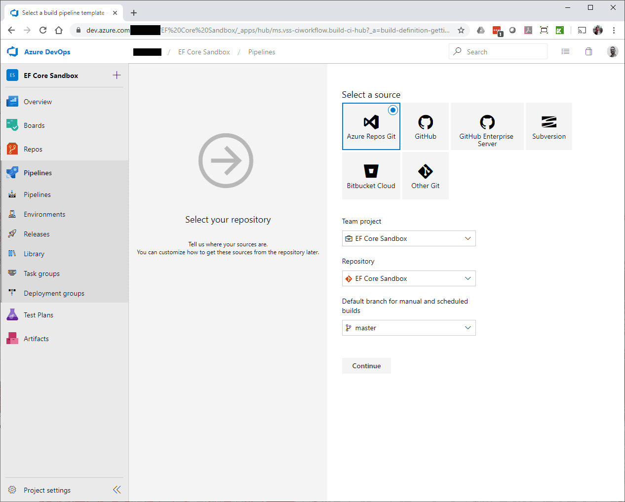Open Project settings
Viewport: 625px width, 502px height.
click(x=47, y=490)
